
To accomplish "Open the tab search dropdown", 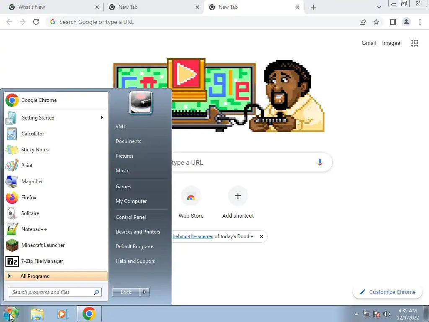I will [379, 7].
